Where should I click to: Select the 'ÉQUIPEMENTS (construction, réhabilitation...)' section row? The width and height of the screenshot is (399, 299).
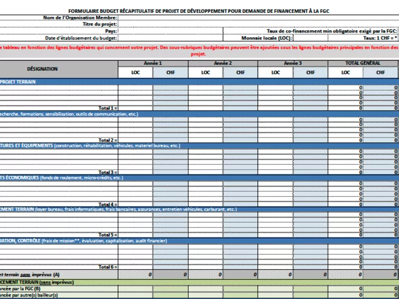coord(199,146)
